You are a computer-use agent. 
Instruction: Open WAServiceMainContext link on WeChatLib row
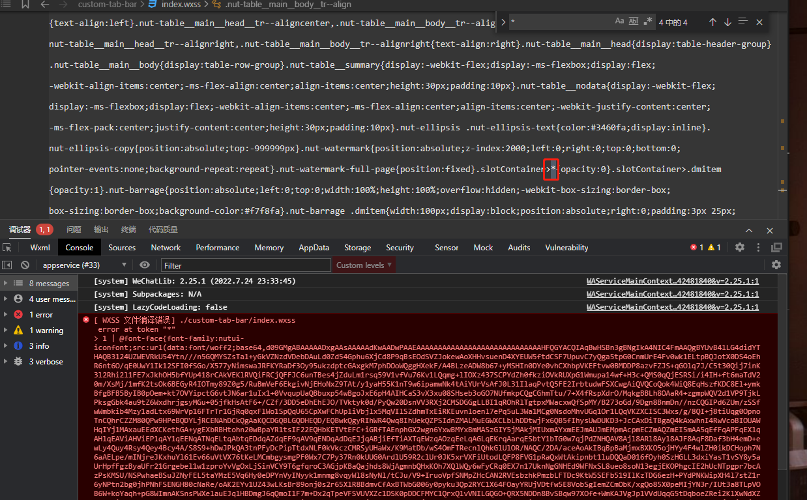(673, 281)
